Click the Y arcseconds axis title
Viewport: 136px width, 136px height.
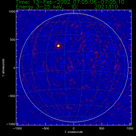pyautogui.click(x=3, y=68)
